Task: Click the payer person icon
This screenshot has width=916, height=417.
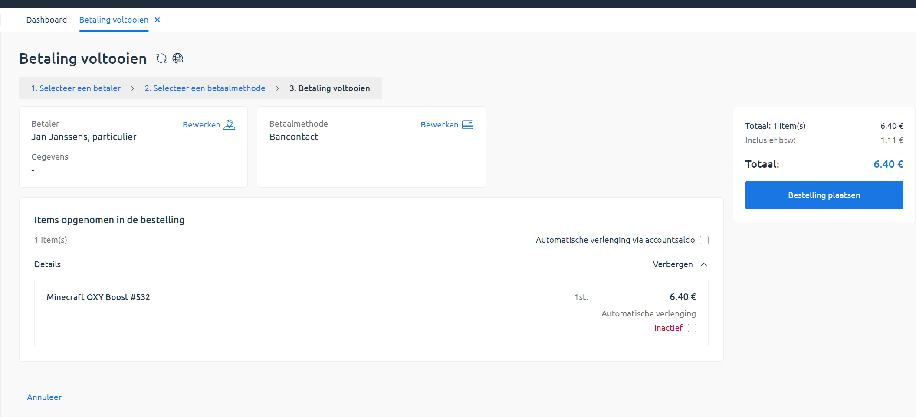Action: [x=229, y=125]
